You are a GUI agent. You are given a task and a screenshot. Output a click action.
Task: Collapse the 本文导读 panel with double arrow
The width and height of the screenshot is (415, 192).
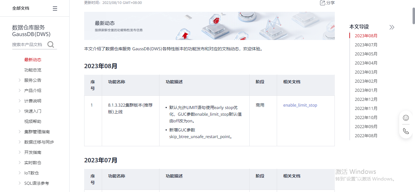392,27
